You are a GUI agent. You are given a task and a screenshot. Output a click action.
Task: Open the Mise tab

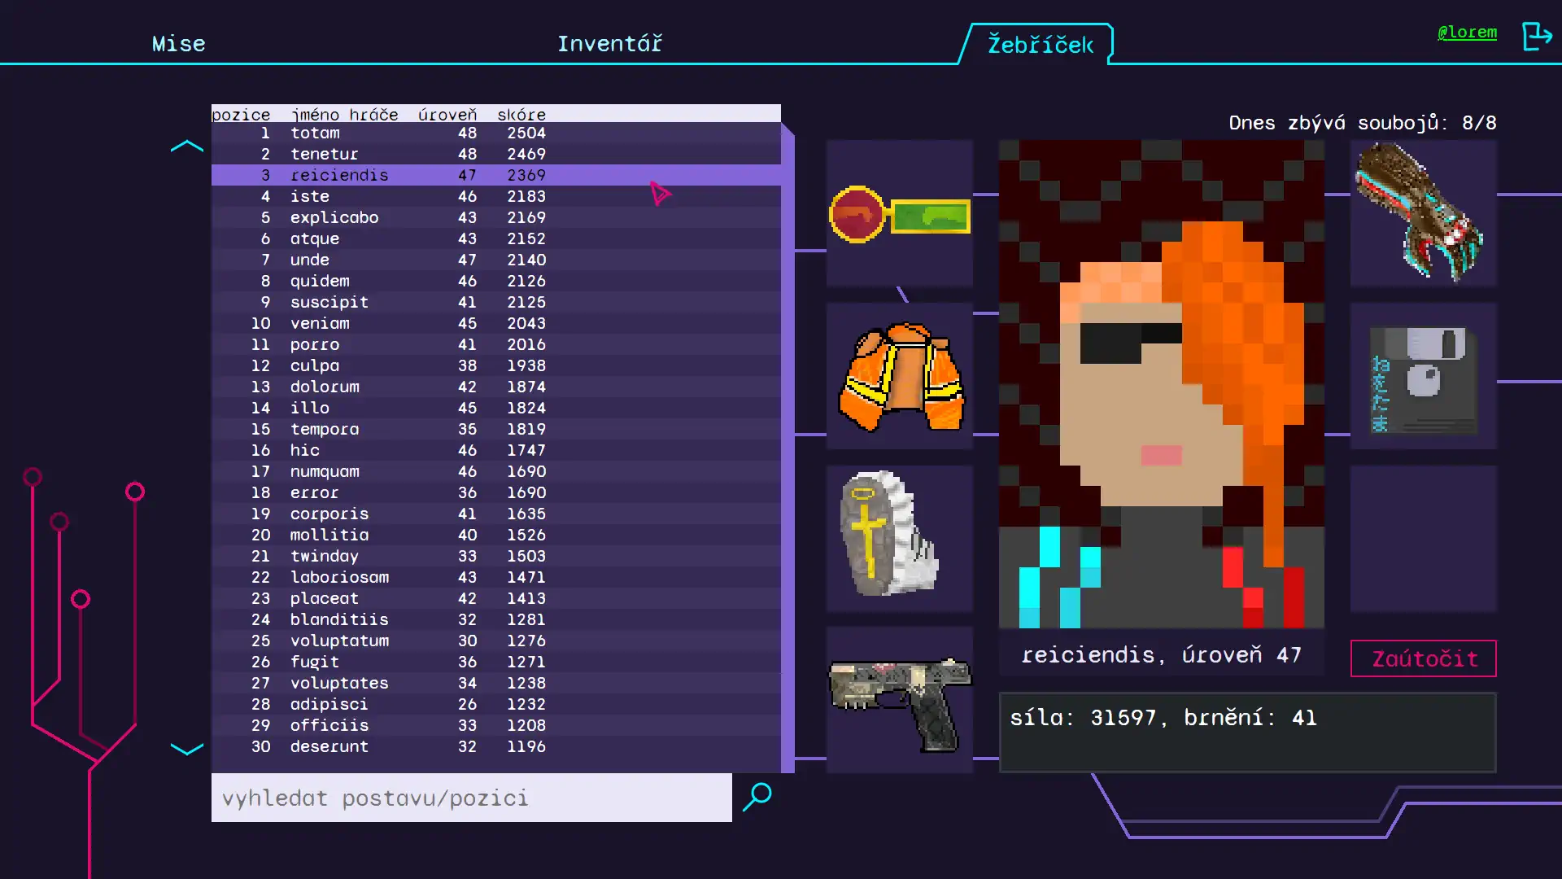click(x=178, y=43)
